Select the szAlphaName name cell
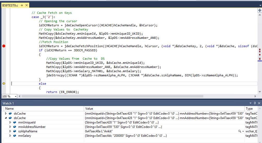Image resolution: width=262 pixels, height=143 pixels. click(x=28, y=131)
